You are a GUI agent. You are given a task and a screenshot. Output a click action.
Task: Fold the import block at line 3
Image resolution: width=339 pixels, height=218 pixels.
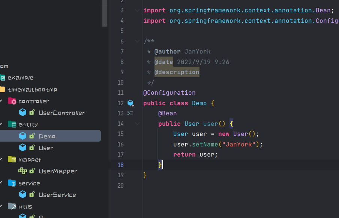coord(137,10)
